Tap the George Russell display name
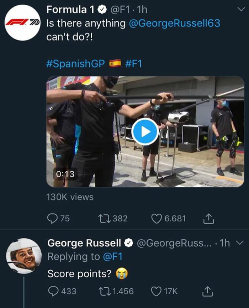This screenshot has width=249, height=308. pos(85,243)
